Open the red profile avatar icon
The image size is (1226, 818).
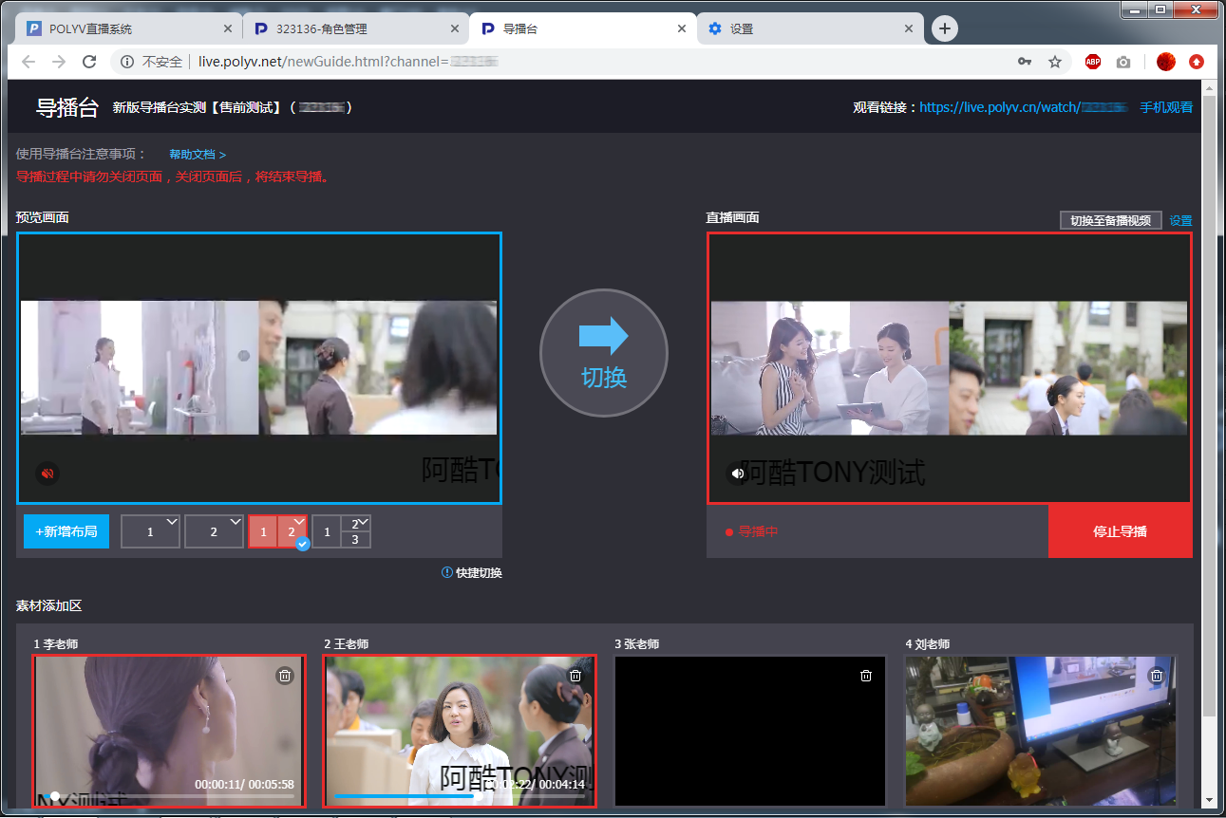[1166, 62]
